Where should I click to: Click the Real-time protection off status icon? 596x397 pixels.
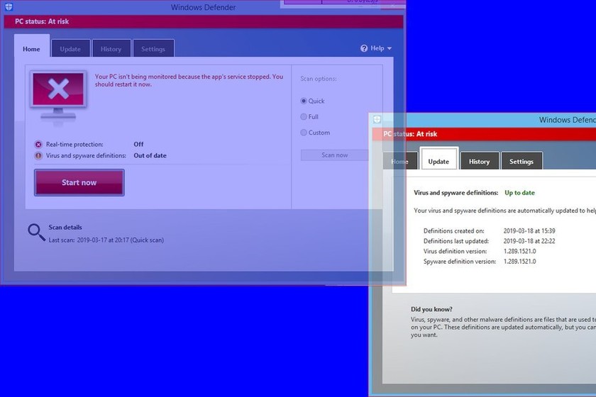pyautogui.click(x=38, y=145)
